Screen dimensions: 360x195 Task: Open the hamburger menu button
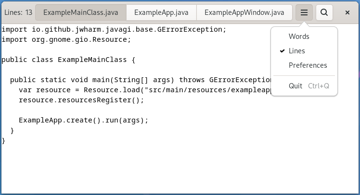[x=304, y=12]
